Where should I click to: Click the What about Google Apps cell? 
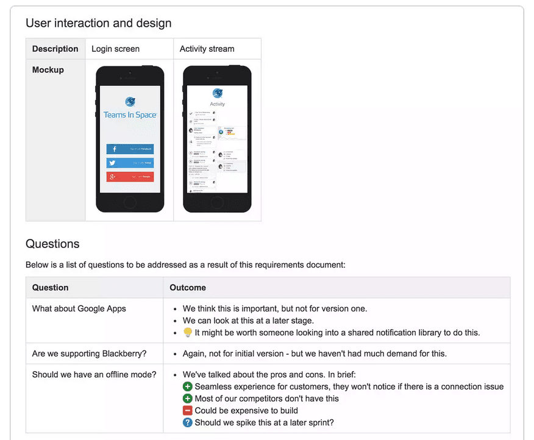pos(79,308)
